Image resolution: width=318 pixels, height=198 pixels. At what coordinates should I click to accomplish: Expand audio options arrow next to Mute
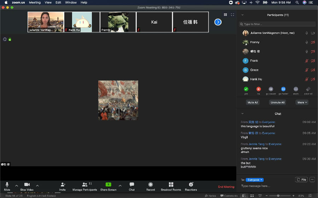(17, 186)
